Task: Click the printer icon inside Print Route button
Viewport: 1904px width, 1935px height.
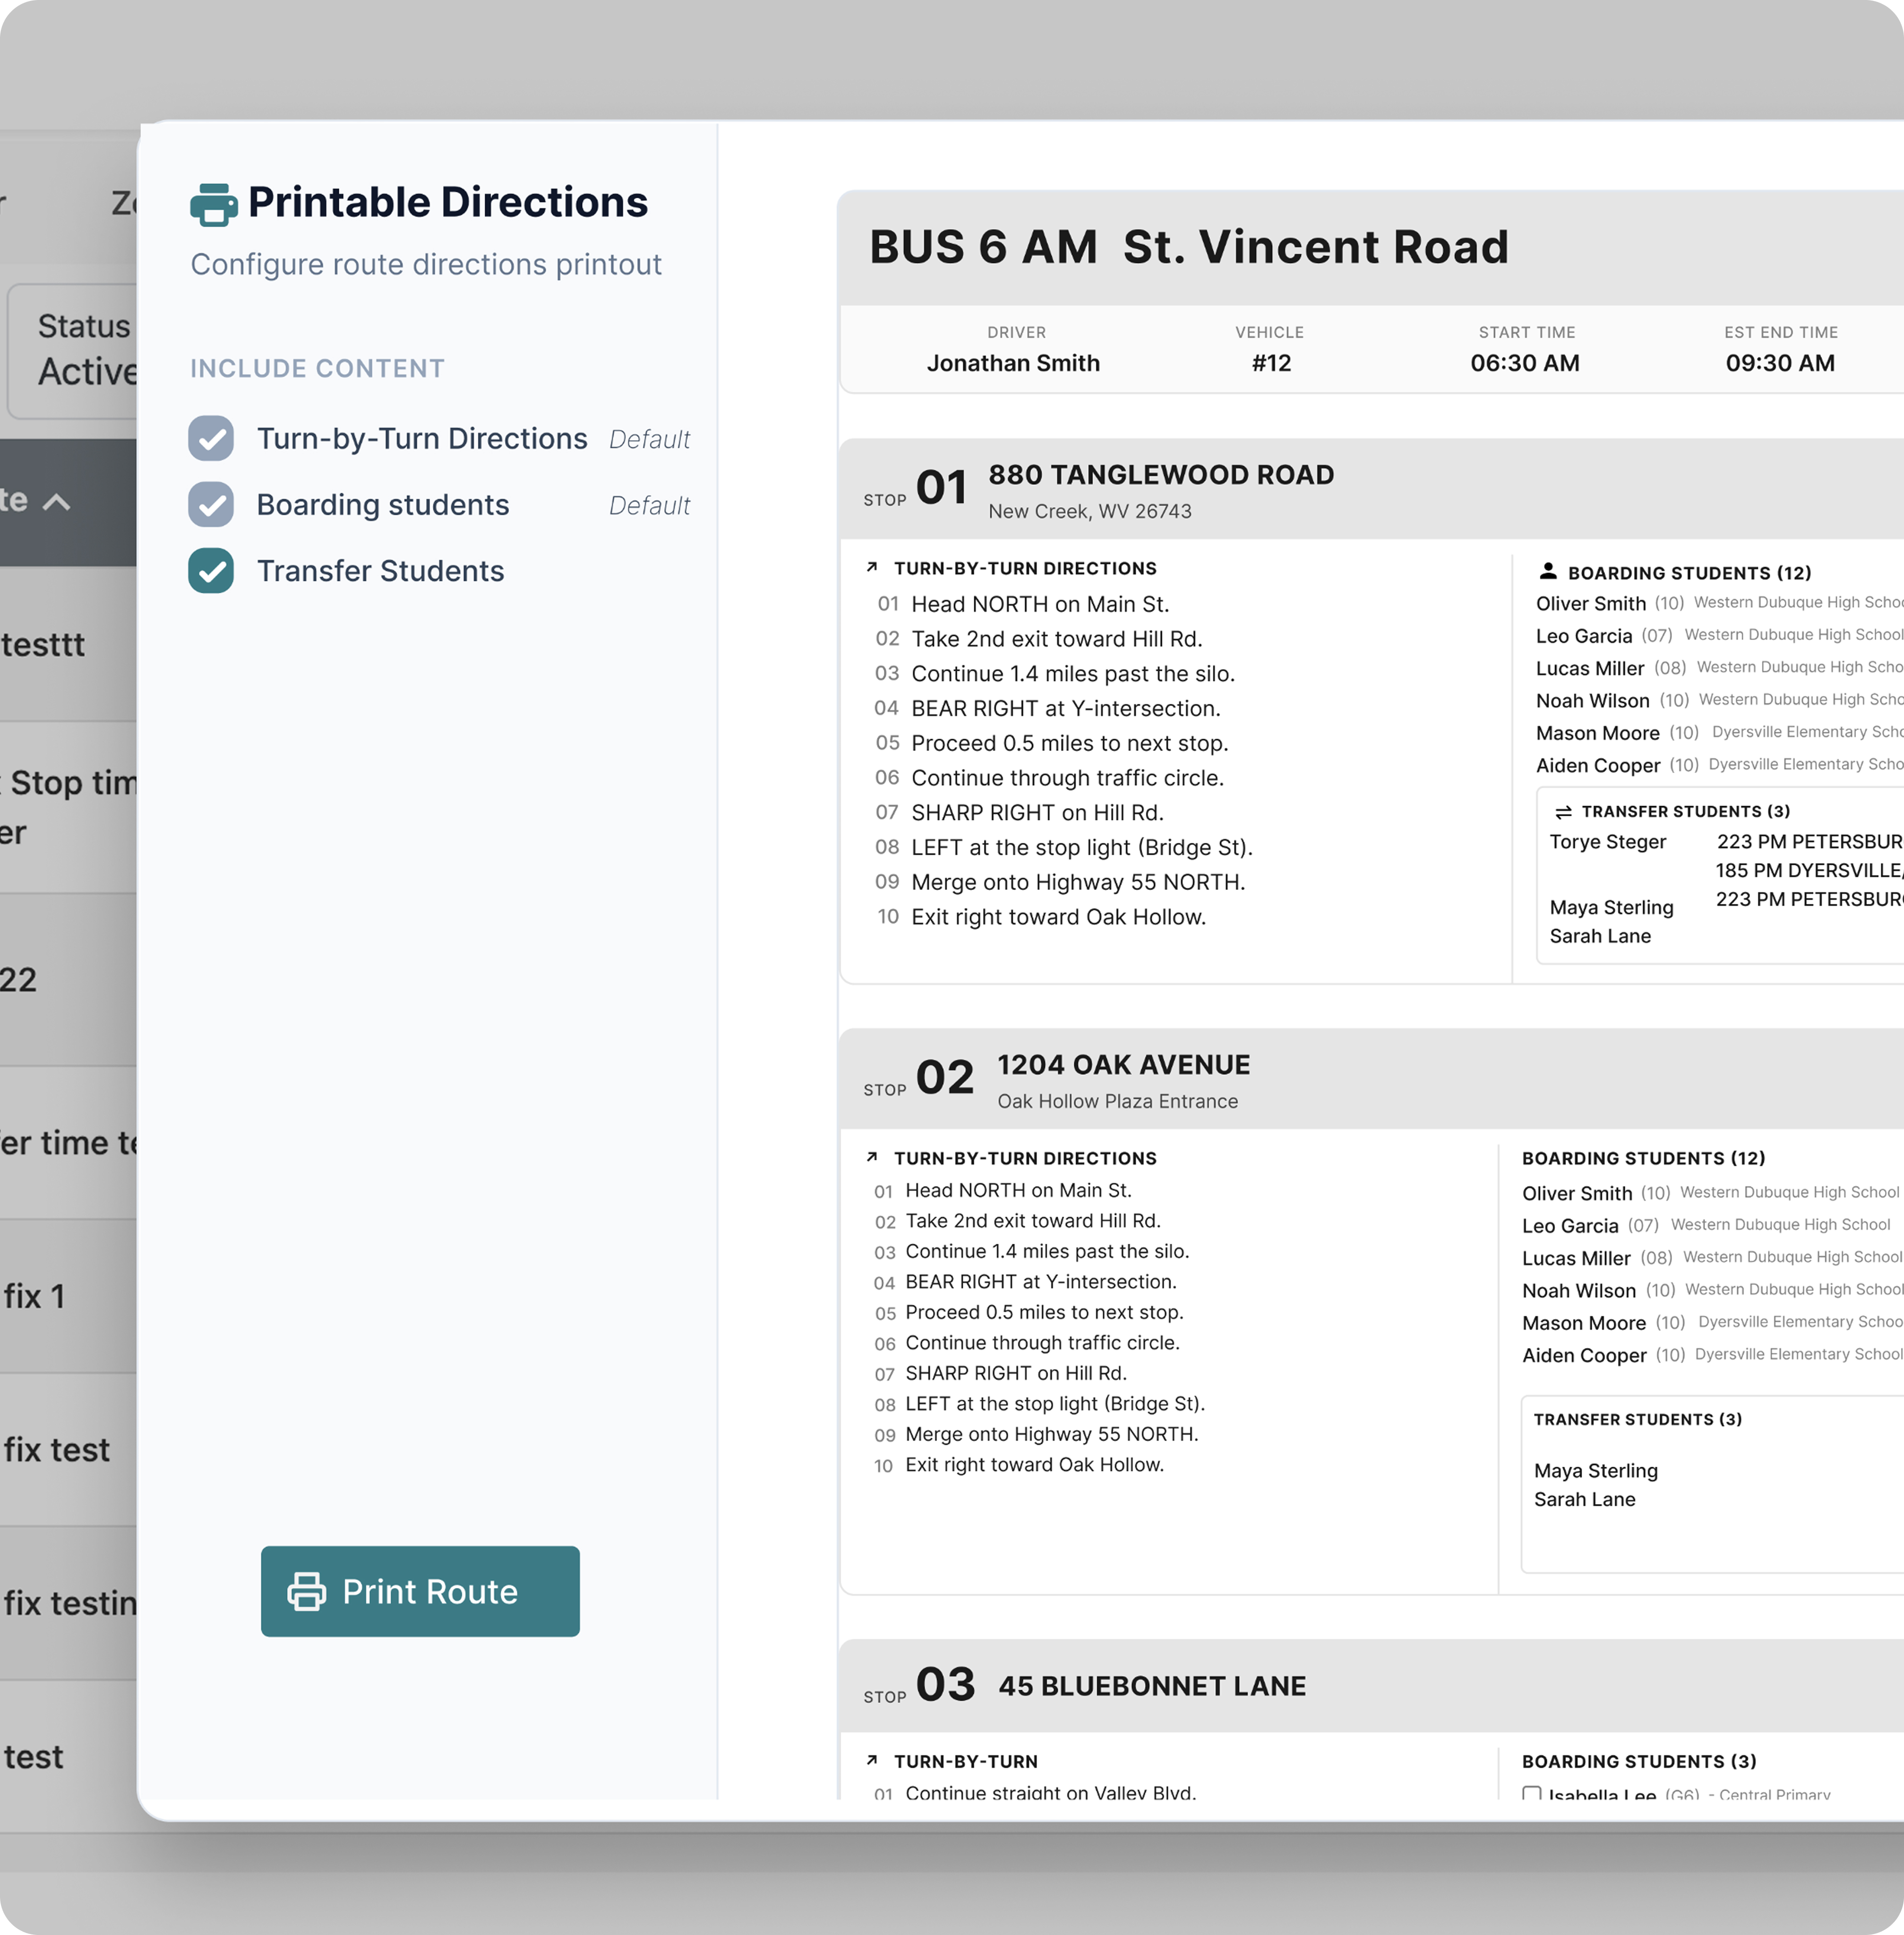Action: 307,1591
